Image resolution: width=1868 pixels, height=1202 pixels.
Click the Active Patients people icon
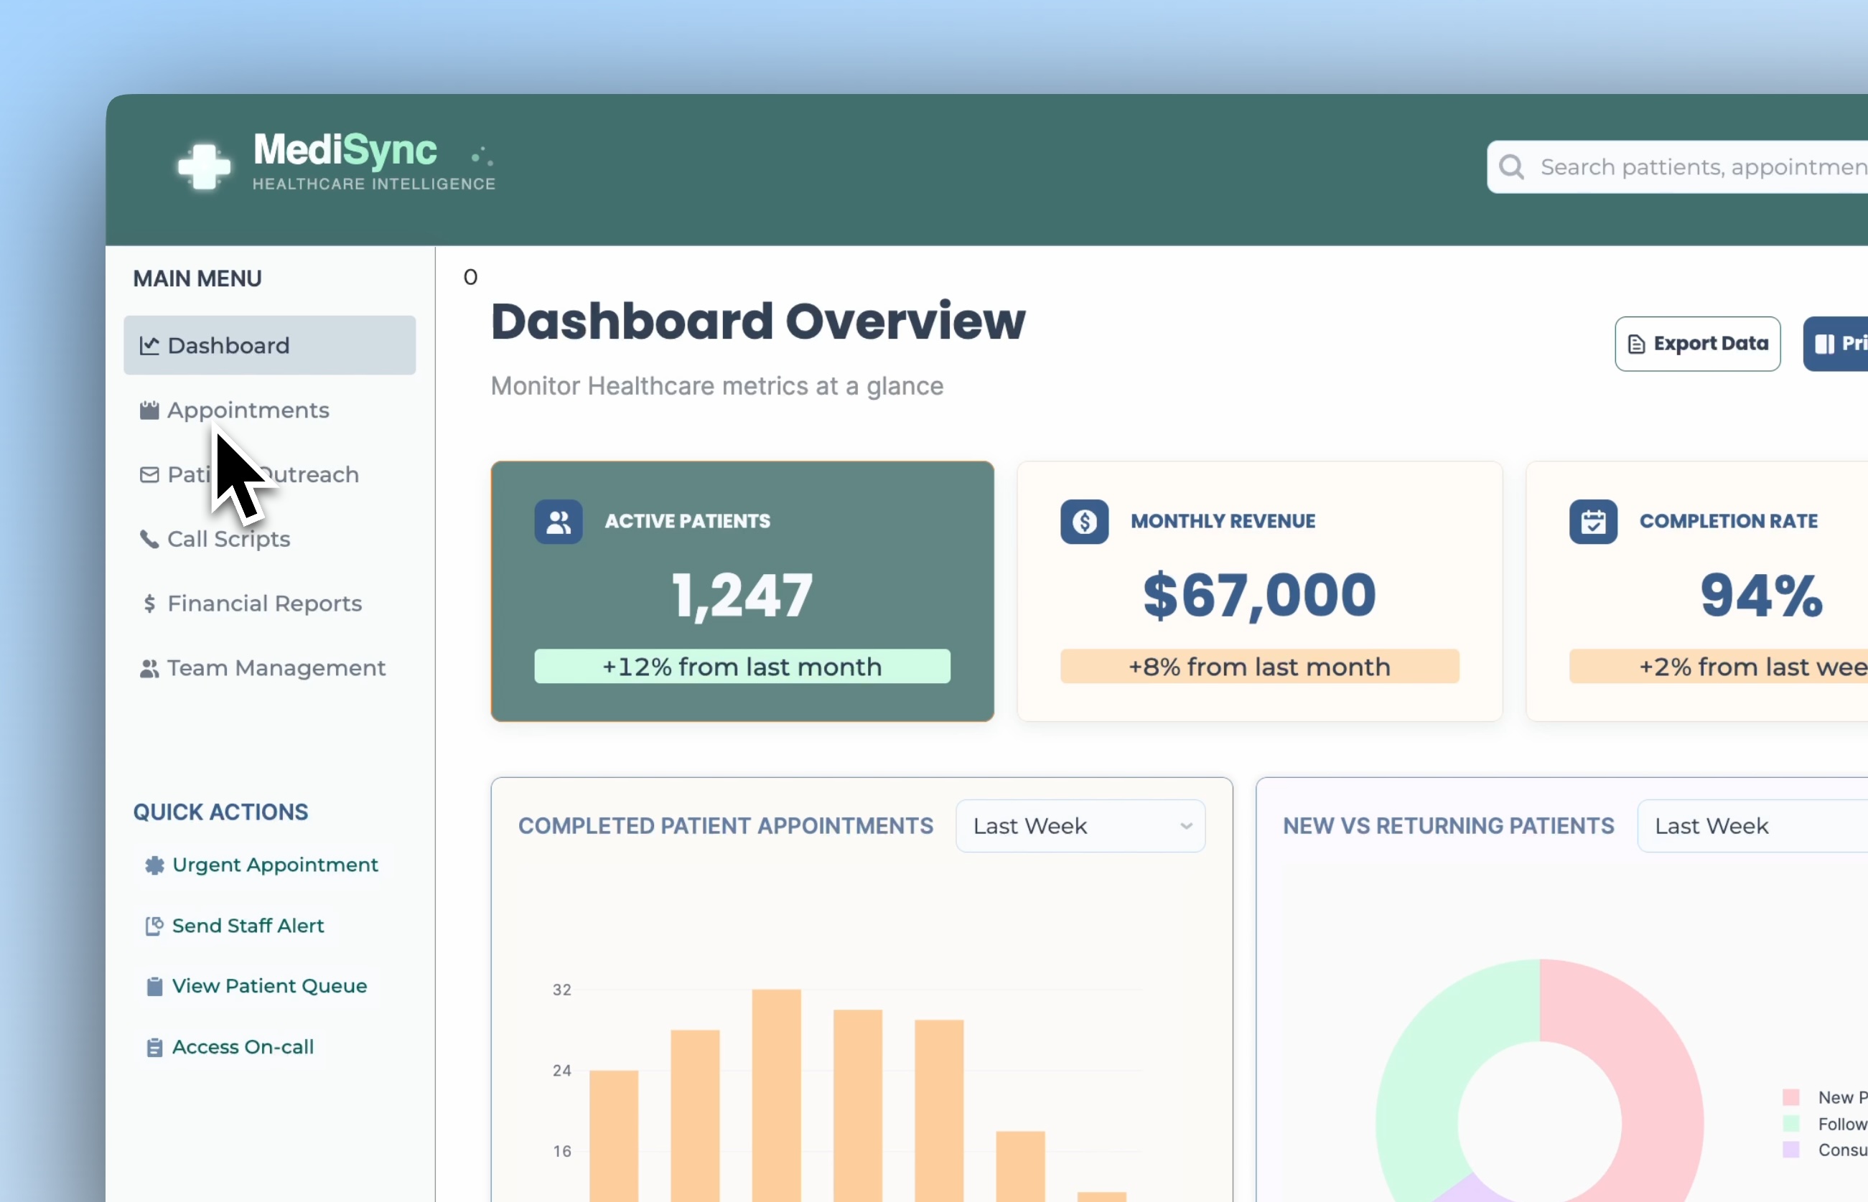pos(559,520)
